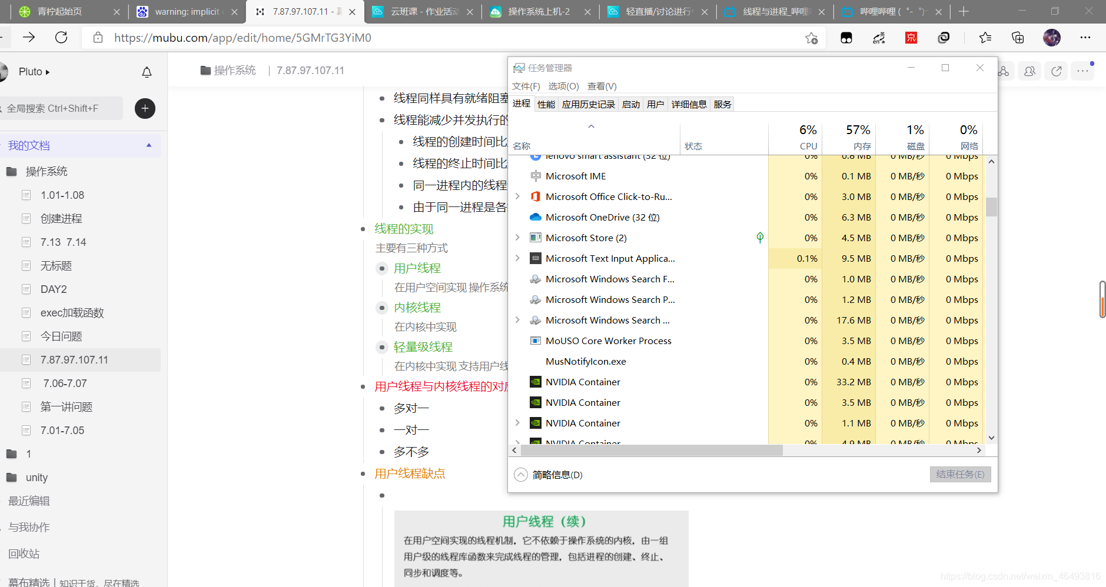The height and width of the screenshot is (587, 1106).
Task: Open Task Manager 选项(O) menu
Action: point(563,86)
